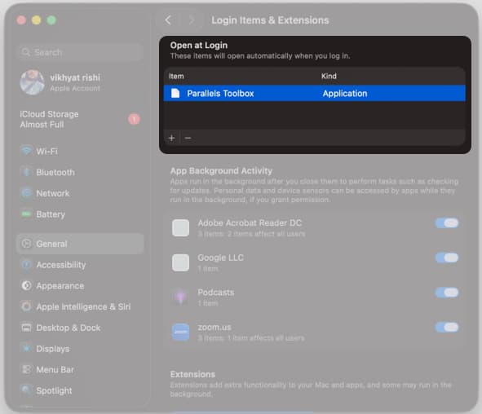Click the Open at Login heading
This screenshot has width=482, height=414.
pos(199,45)
